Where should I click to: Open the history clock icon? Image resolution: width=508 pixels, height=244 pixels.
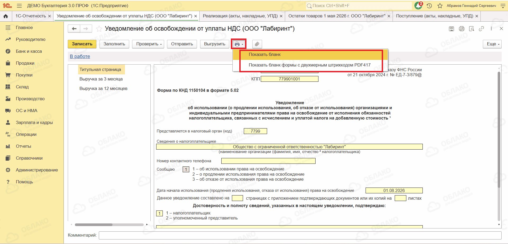pos(429,6)
